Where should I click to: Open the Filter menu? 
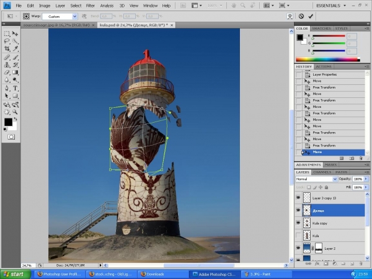pos(90,6)
